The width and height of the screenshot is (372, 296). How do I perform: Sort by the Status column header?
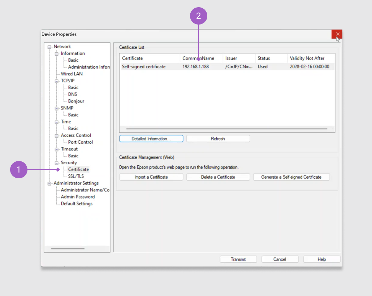click(x=271, y=58)
